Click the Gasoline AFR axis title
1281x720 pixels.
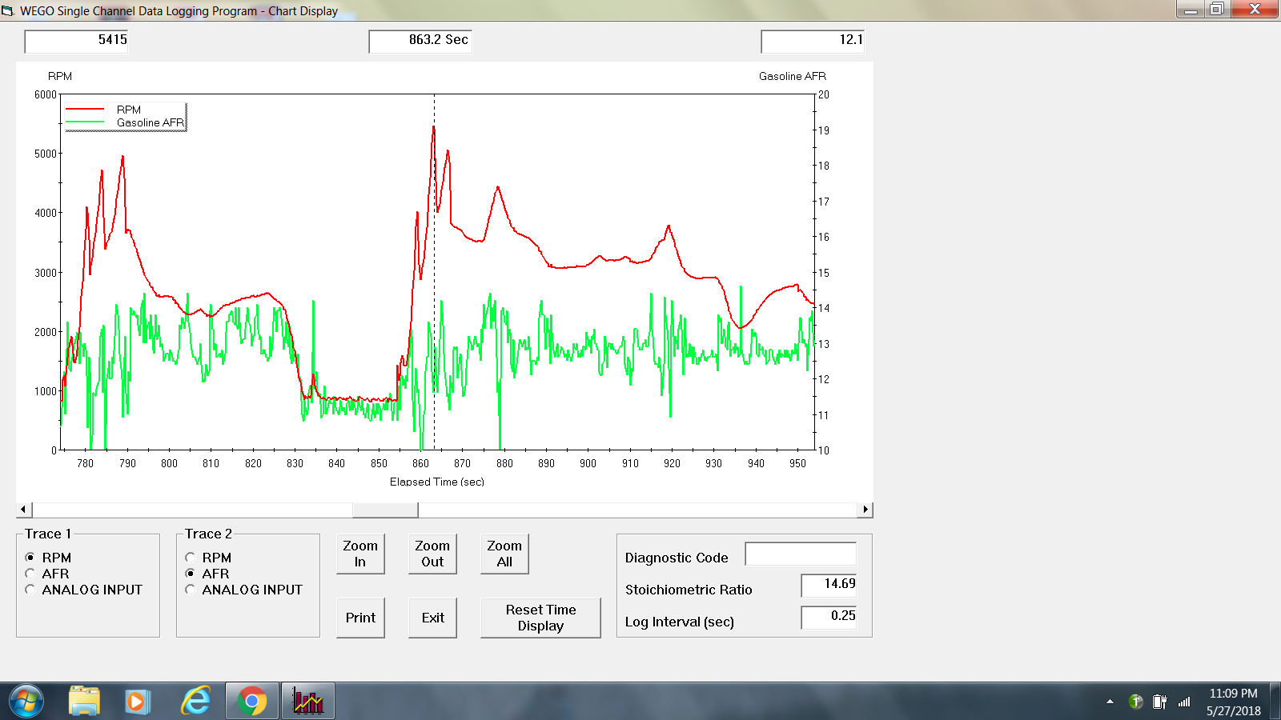tap(793, 76)
